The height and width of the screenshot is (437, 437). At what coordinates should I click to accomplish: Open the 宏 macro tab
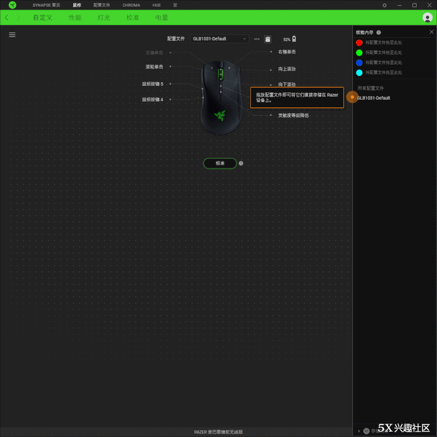click(175, 5)
